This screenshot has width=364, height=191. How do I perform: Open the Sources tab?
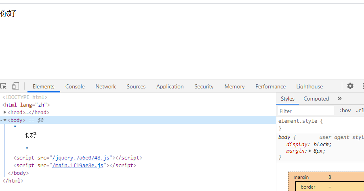pos(136,86)
